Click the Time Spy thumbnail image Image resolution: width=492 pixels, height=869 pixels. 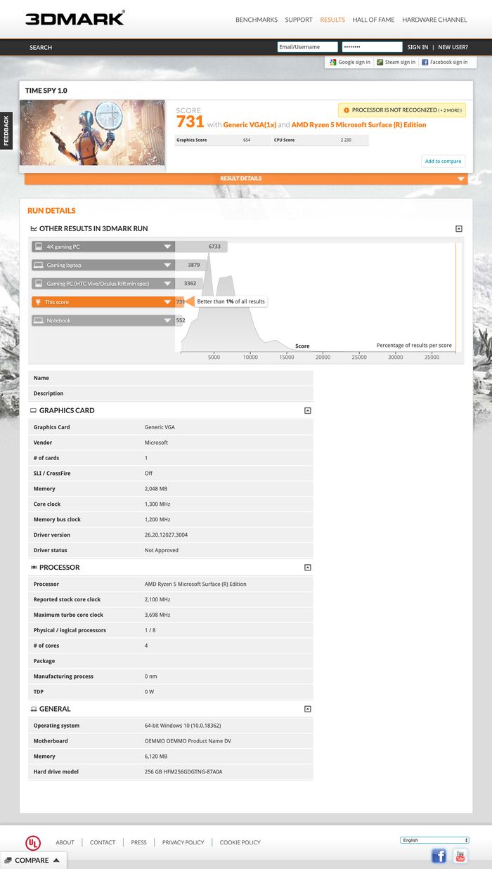(x=92, y=133)
